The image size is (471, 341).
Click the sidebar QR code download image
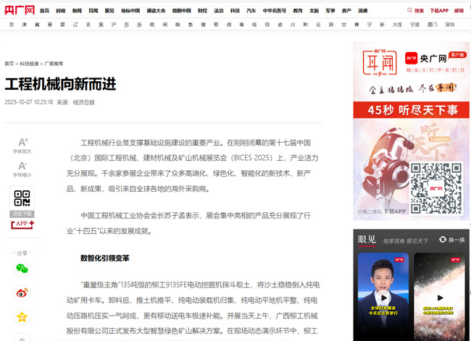coord(22,200)
